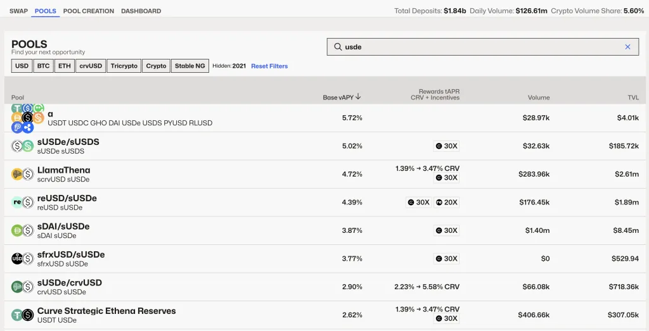The width and height of the screenshot is (649, 331).
Task: Click the Base vAPY sort arrow
Action: coord(359,97)
